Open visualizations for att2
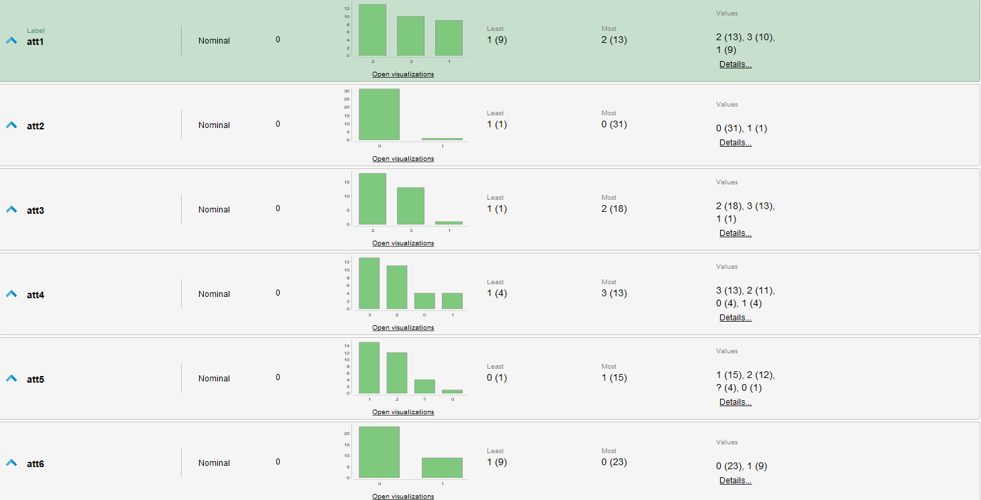 click(x=403, y=159)
